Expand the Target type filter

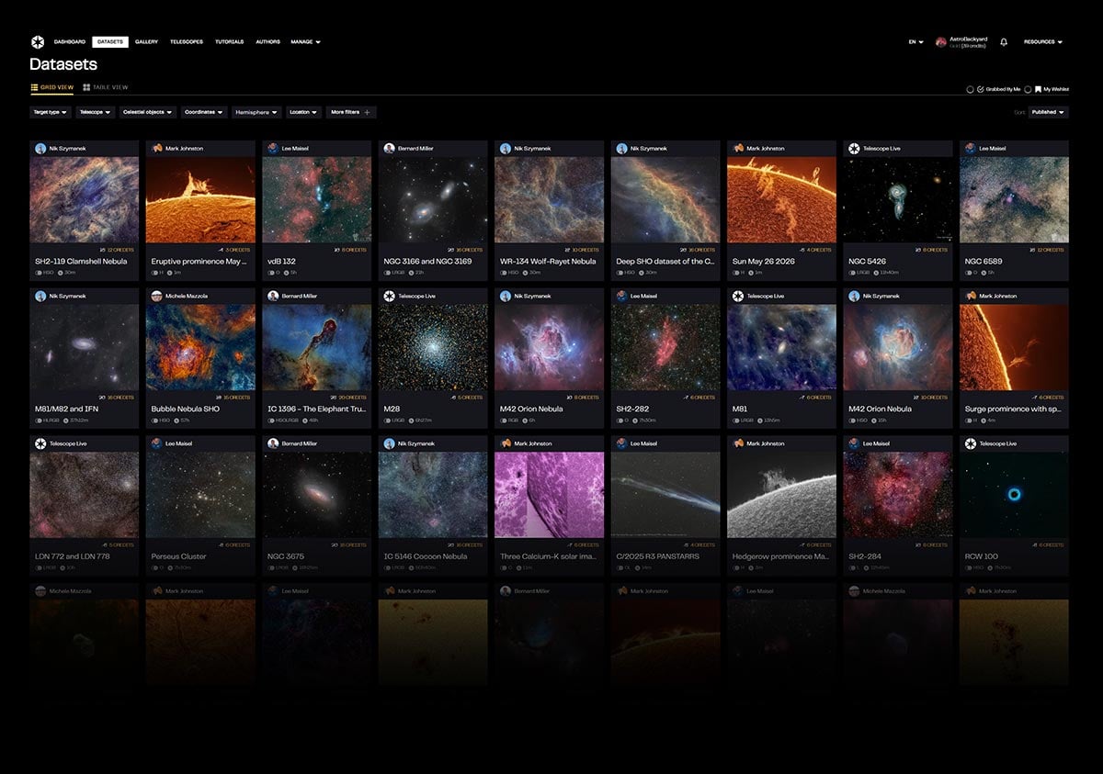click(50, 112)
